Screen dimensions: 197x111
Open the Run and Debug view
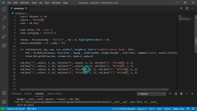(x=4, y=36)
